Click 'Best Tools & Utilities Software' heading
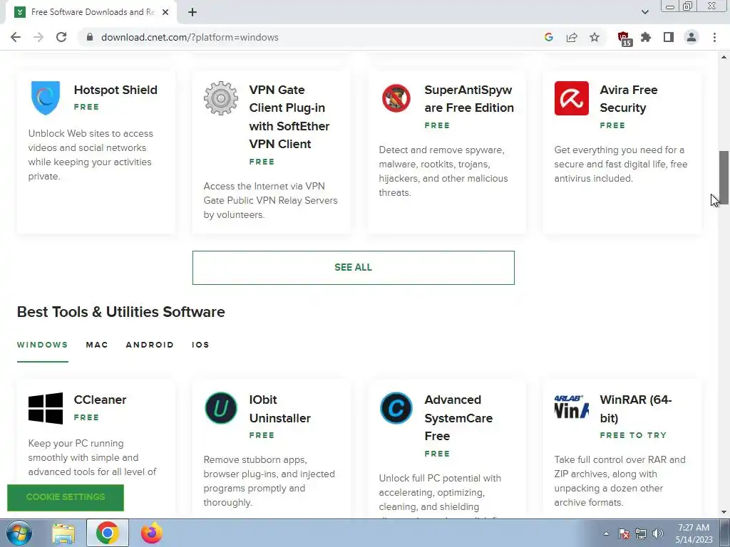The image size is (730, 547). pyautogui.click(x=121, y=312)
